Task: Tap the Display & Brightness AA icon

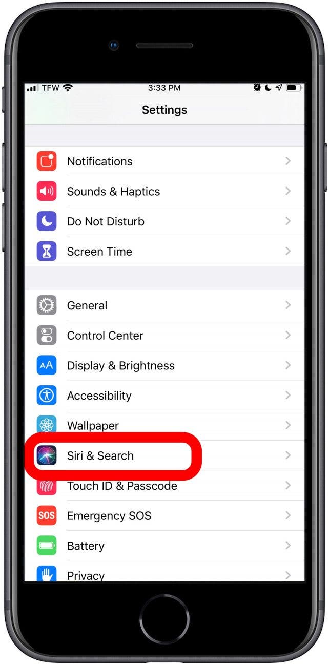Action: pos(47,365)
